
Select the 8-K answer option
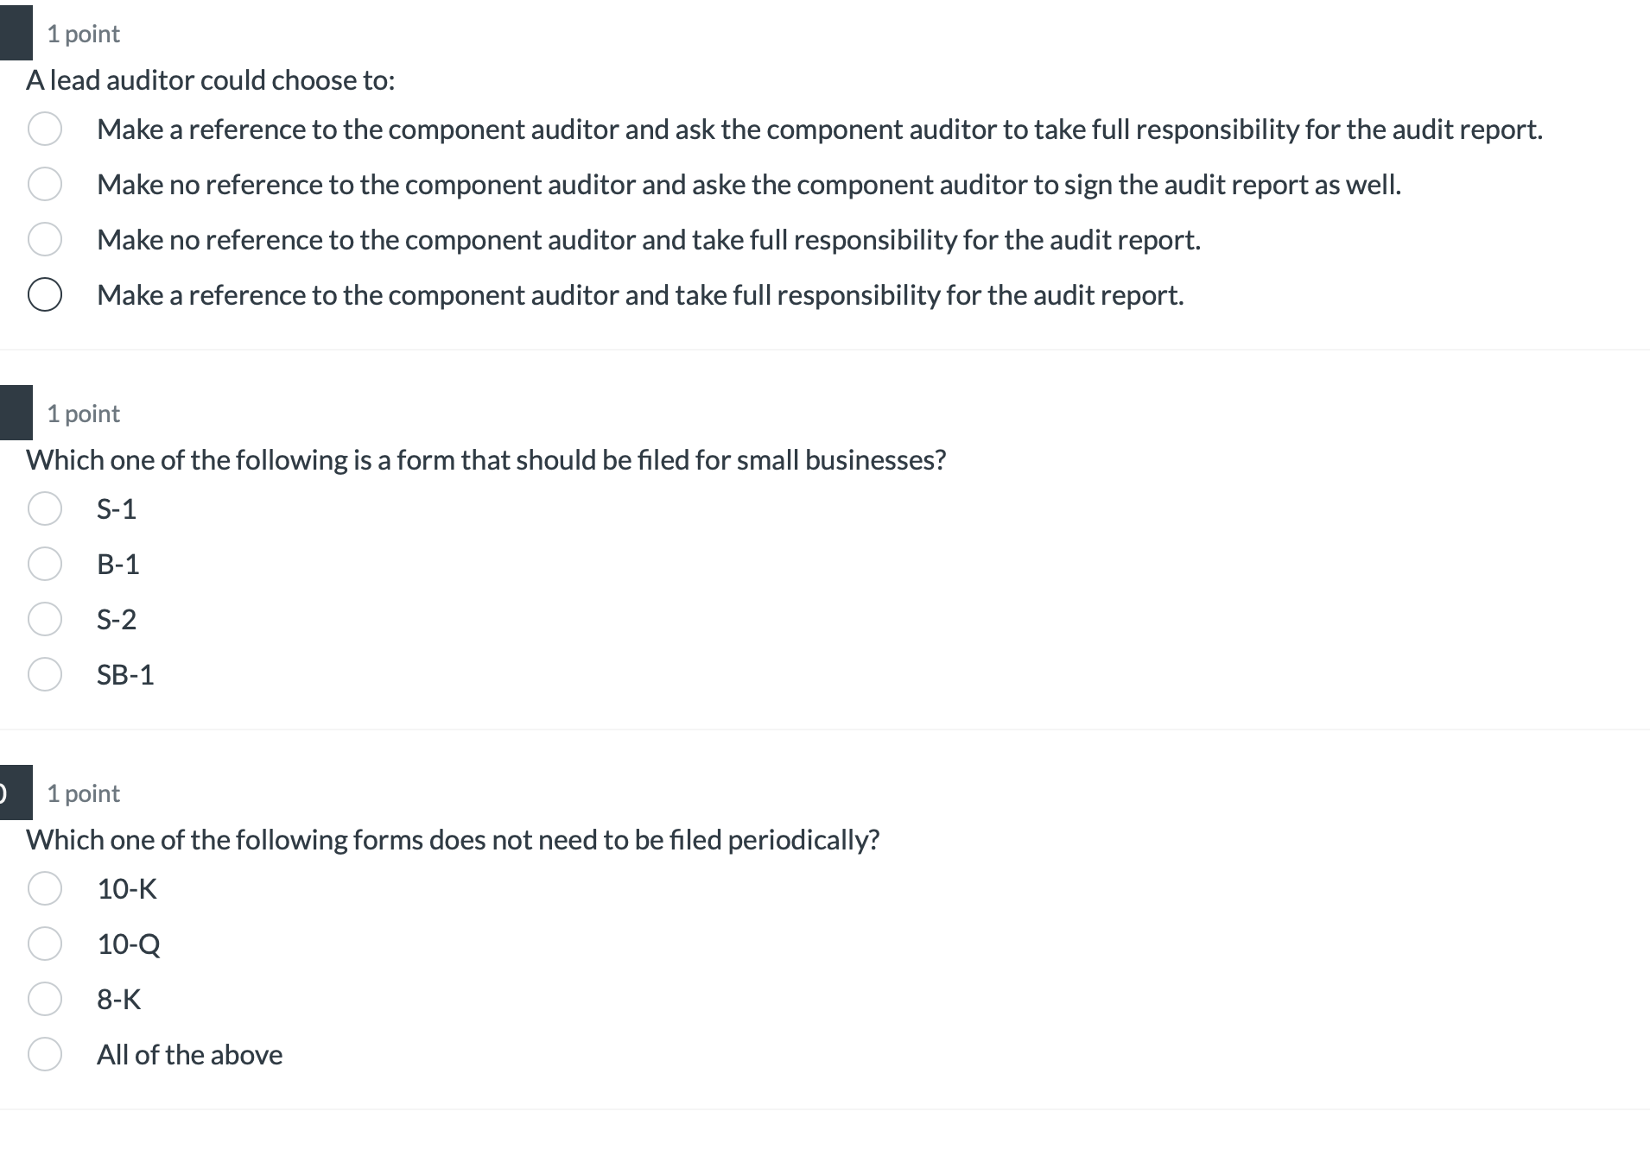tap(44, 998)
